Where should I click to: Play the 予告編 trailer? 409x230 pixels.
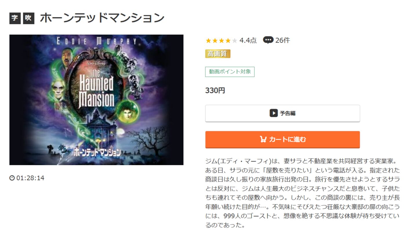(283, 113)
